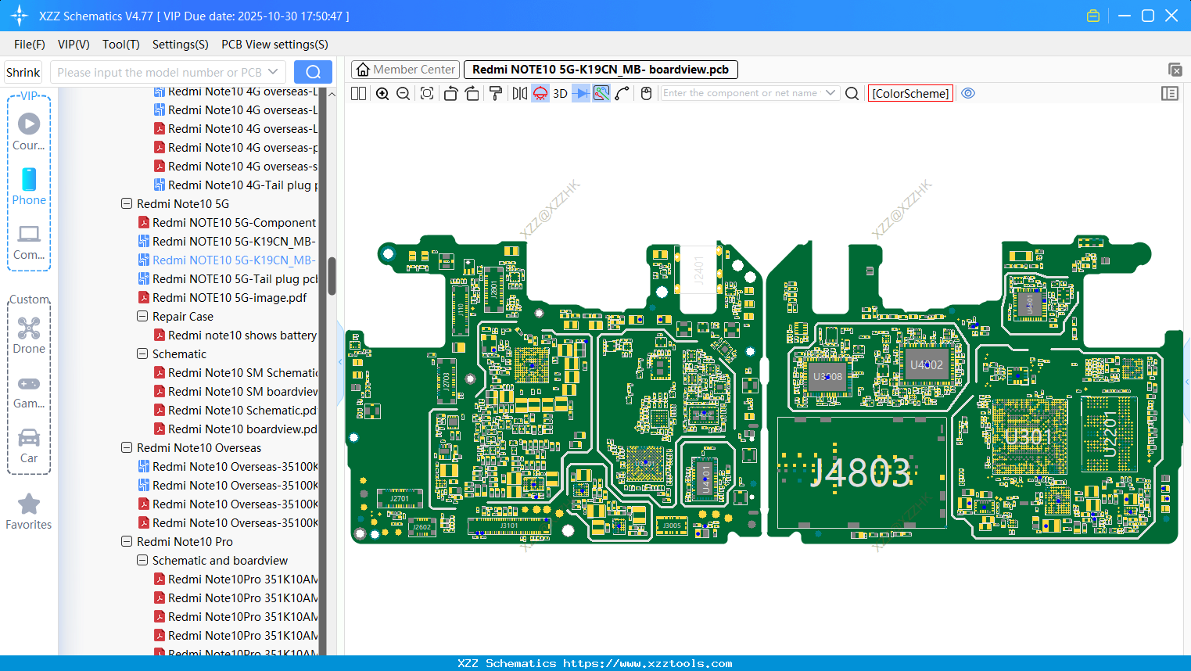Open the Tool(T) menu
This screenshot has height=671, width=1191.
(120, 45)
